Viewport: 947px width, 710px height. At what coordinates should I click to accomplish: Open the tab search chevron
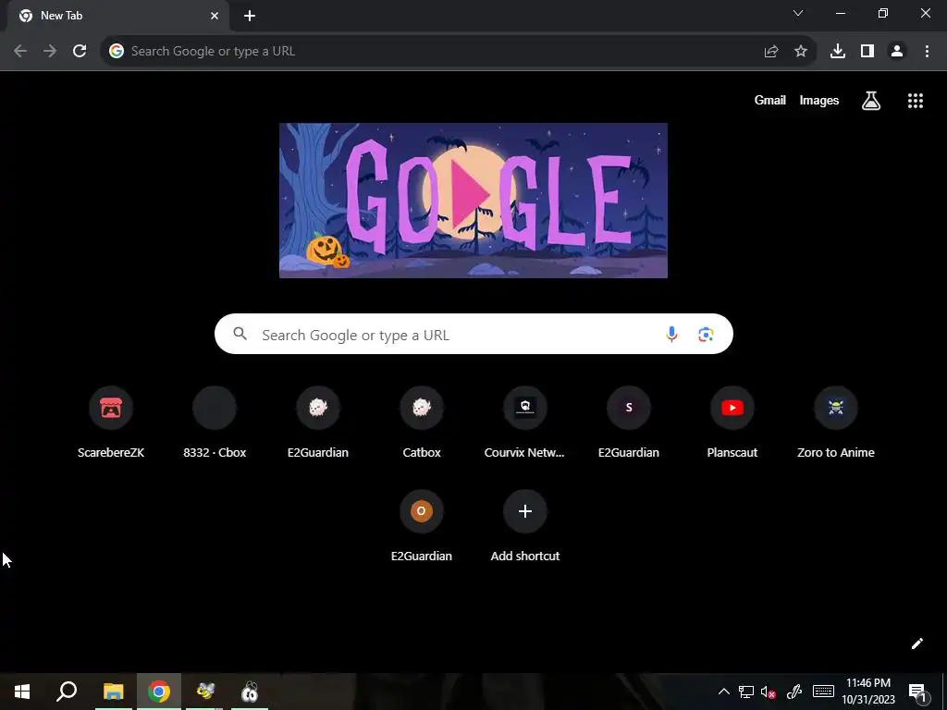coord(798,13)
